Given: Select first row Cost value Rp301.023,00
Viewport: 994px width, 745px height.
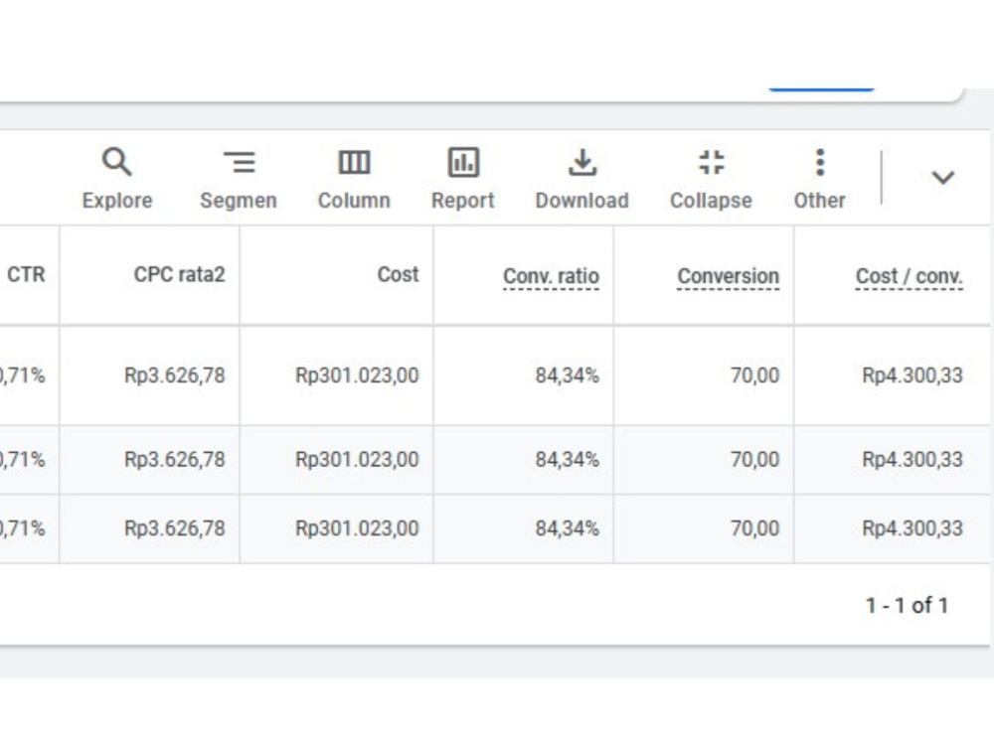Looking at the screenshot, I should coord(357,375).
